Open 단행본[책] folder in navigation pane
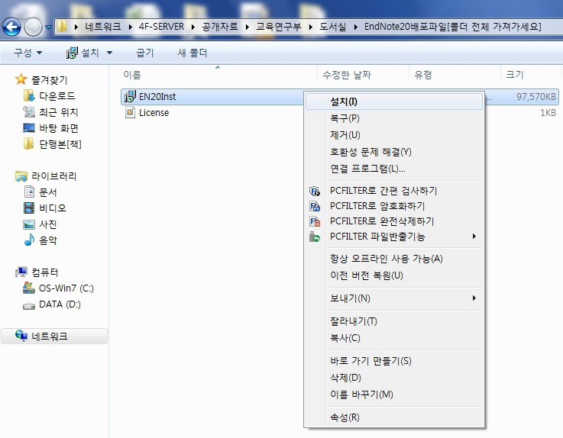 coord(60,144)
